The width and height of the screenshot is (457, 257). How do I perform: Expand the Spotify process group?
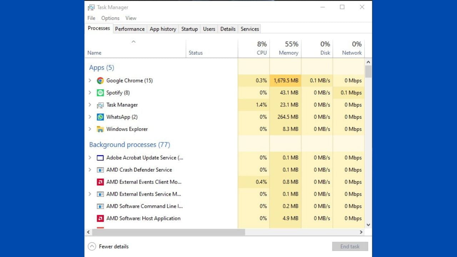pyautogui.click(x=90, y=93)
